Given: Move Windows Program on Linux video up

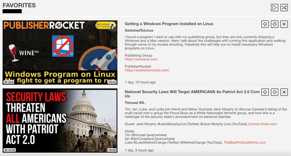Looking at the screenshot, I should click(x=265, y=24).
